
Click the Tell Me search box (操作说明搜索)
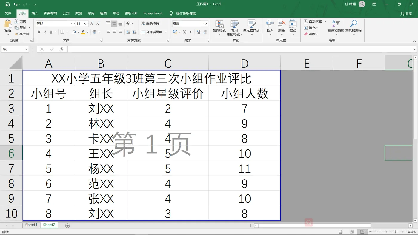tap(186, 13)
